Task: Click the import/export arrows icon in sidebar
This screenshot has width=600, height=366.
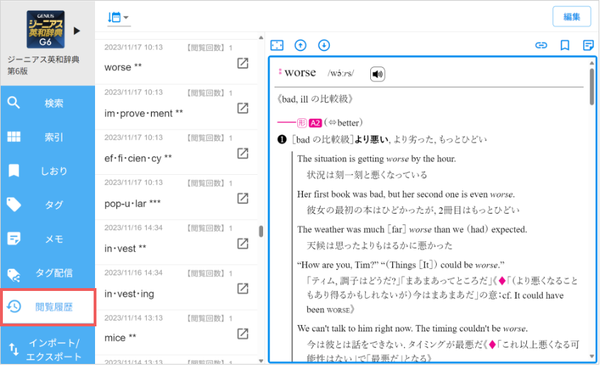Action: tap(13, 349)
